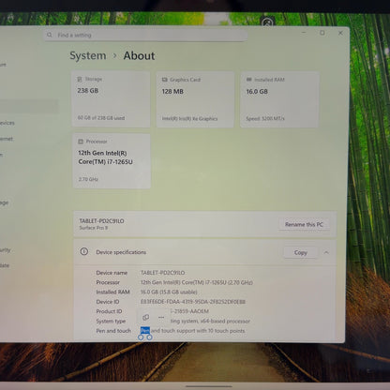The width and height of the screenshot is (390, 390).
Task: Collapse the Device specifications section
Action: [326, 252]
